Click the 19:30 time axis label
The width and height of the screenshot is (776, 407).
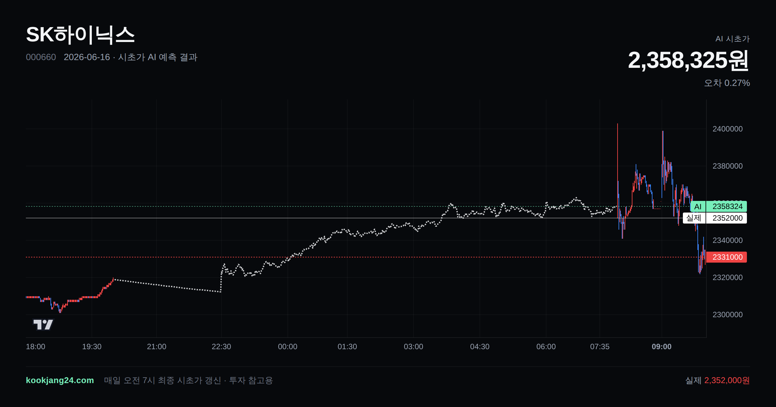pos(92,347)
